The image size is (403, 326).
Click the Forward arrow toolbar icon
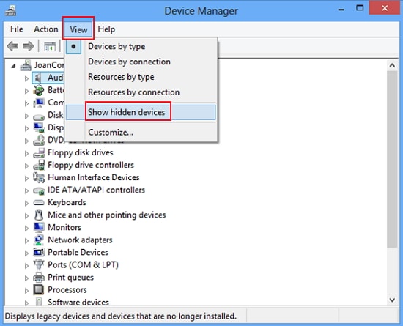pos(29,46)
